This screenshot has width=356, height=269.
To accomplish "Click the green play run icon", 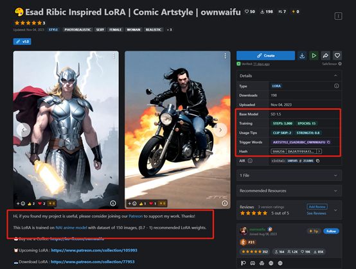I will [x=314, y=56].
